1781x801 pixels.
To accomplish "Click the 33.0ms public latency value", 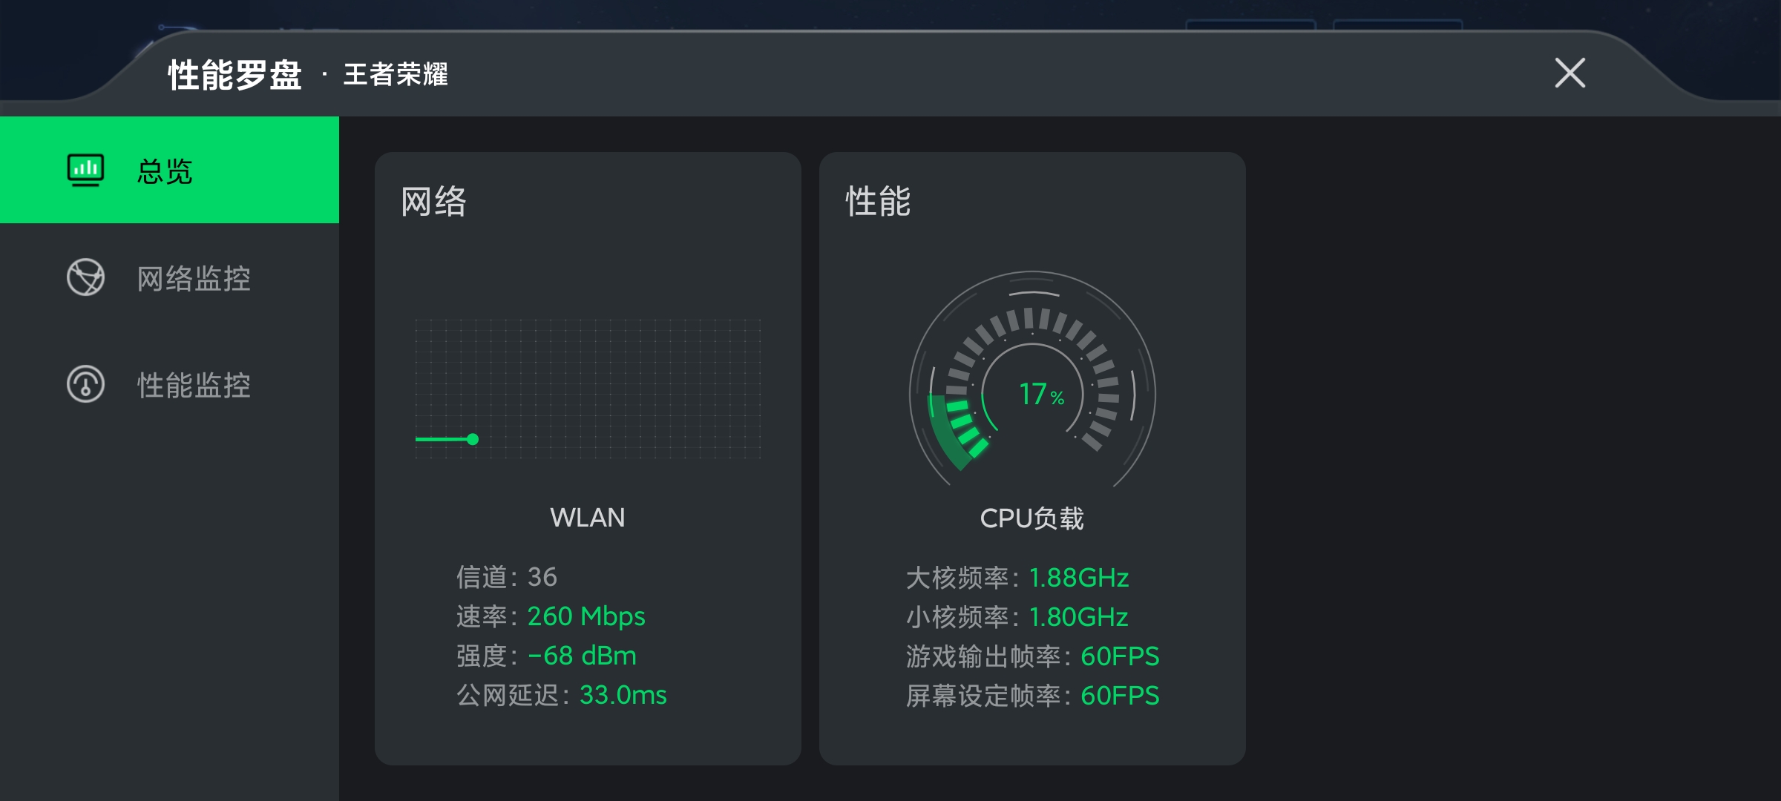I will point(623,695).
